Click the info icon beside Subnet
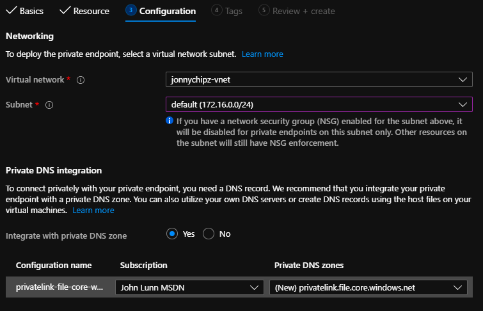The image size is (483, 311). 49,104
